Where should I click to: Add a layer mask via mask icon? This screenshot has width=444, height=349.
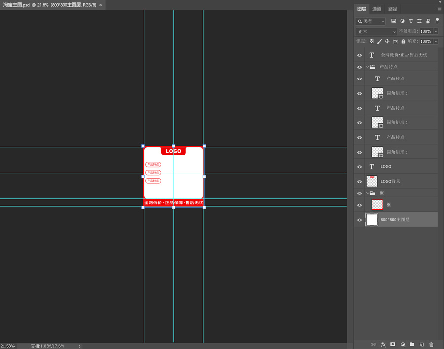(393, 344)
